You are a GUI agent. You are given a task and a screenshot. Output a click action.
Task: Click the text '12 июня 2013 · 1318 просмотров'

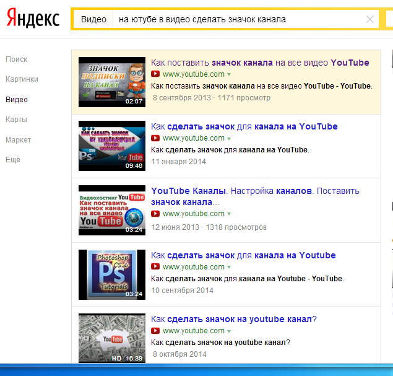coord(209,227)
